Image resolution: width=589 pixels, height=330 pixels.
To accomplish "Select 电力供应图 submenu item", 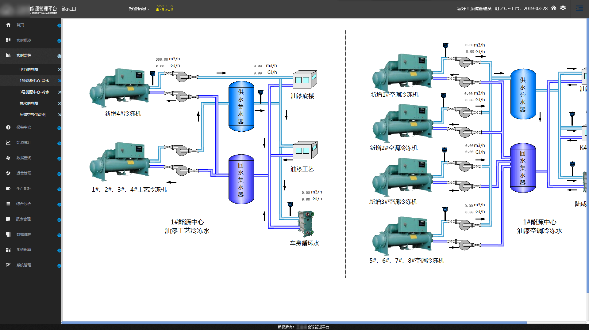I will [x=31, y=69].
